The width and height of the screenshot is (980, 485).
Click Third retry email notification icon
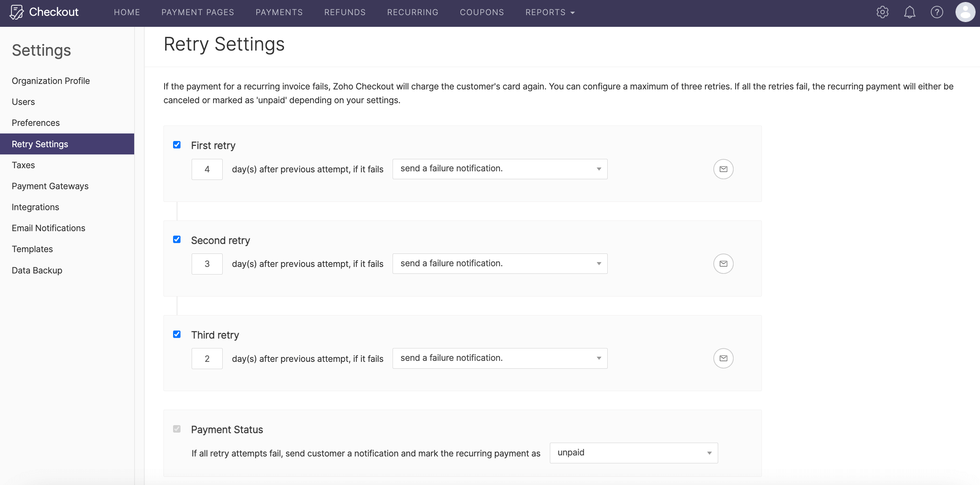pos(723,358)
